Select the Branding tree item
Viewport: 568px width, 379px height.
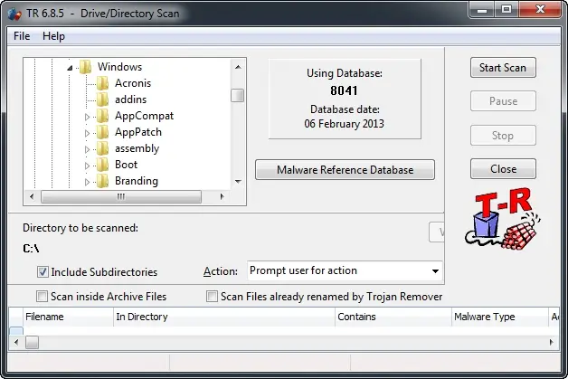(137, 181)
